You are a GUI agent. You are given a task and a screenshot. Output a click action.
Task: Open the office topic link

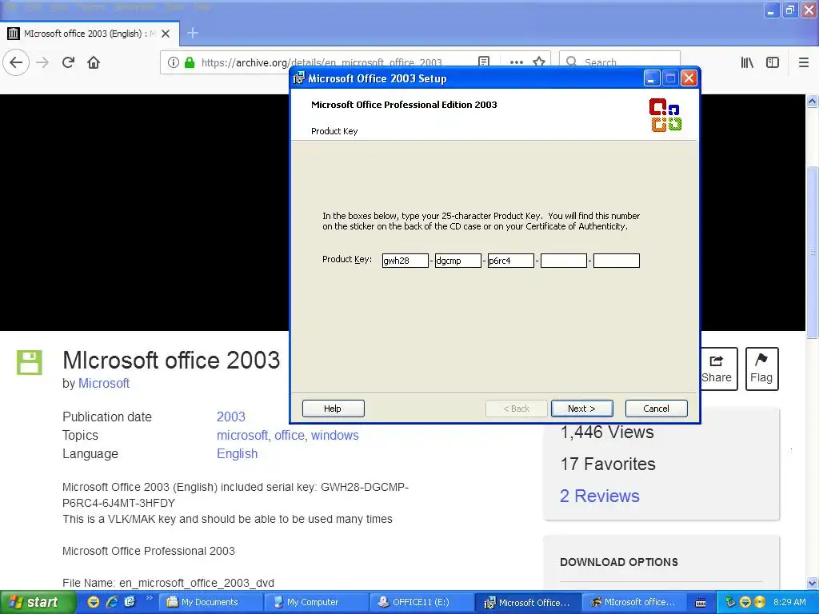(290, 436)
